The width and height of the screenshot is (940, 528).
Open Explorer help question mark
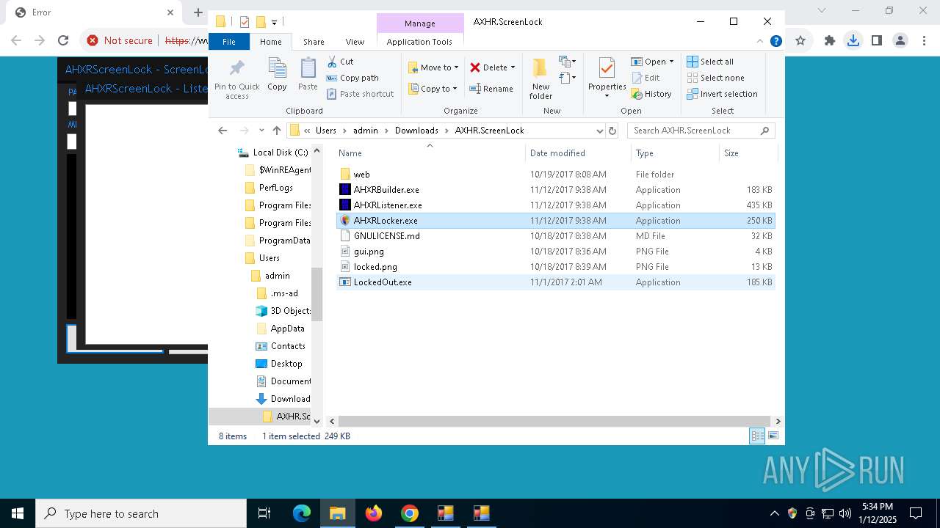point(775,41)
